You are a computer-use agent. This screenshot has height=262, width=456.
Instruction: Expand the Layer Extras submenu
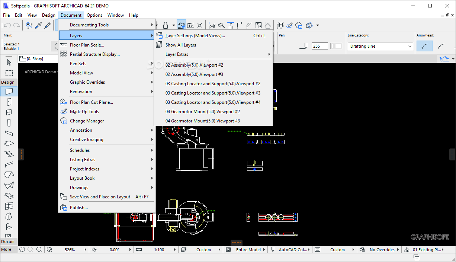pyautogui.click(x=213, y=54)
